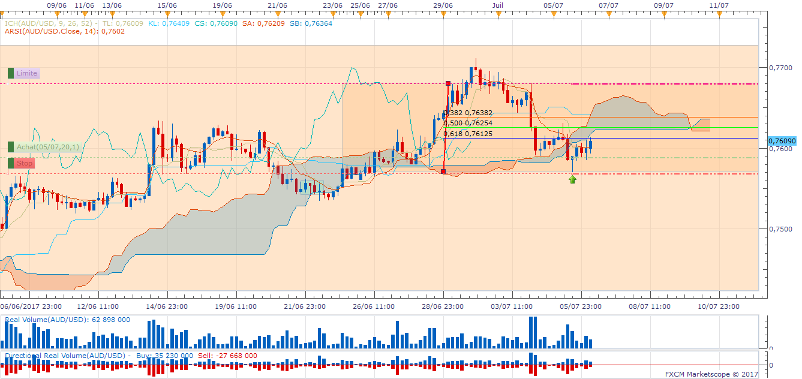Screen dimensions: 802x379
Task: Click the green up-arrow buy entry marker
Action: coord(573,179)
